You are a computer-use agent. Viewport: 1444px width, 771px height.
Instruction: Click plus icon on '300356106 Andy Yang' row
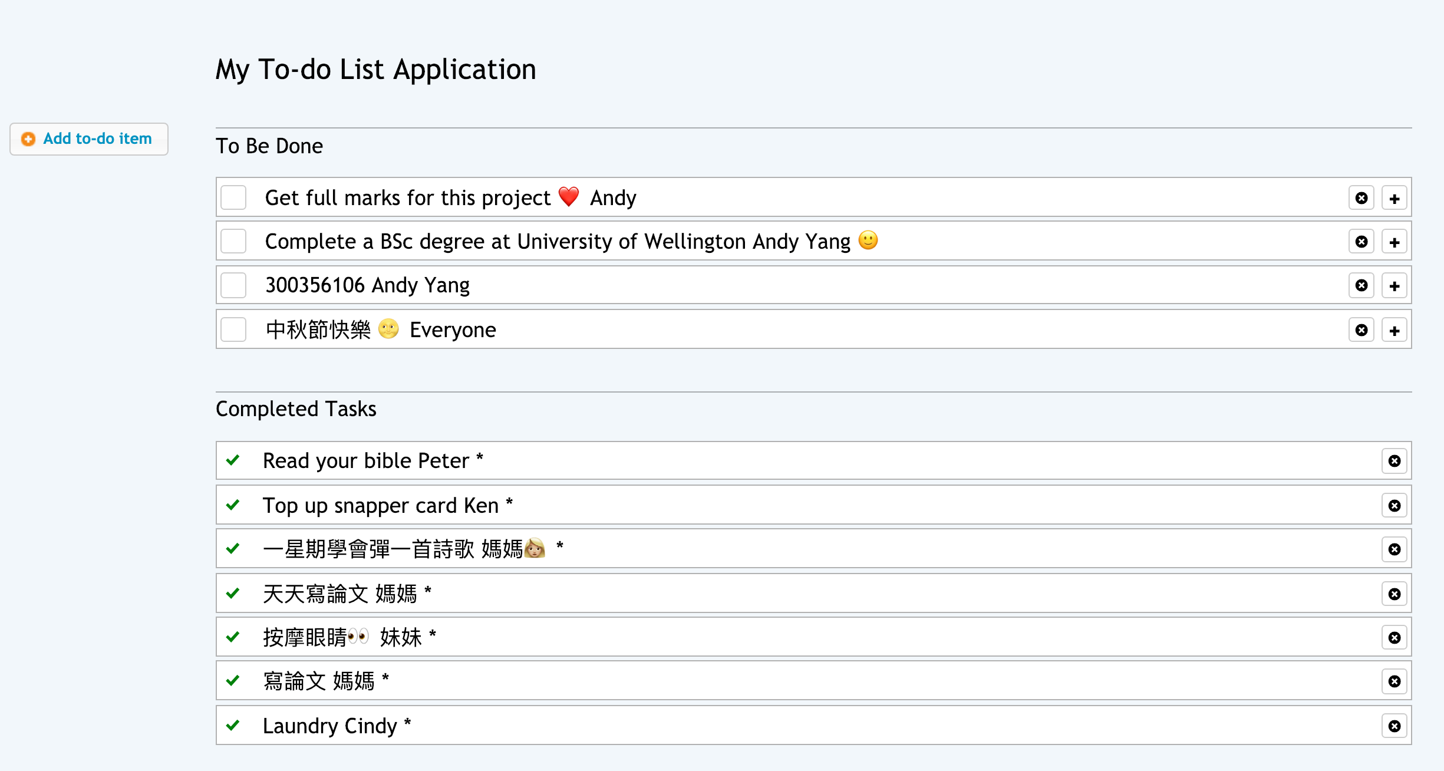pos(1394,285)
